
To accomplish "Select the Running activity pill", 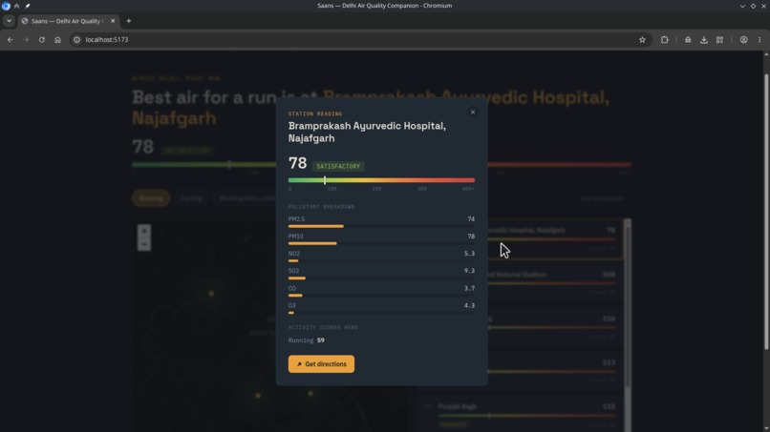I will (x=151, y=198).
